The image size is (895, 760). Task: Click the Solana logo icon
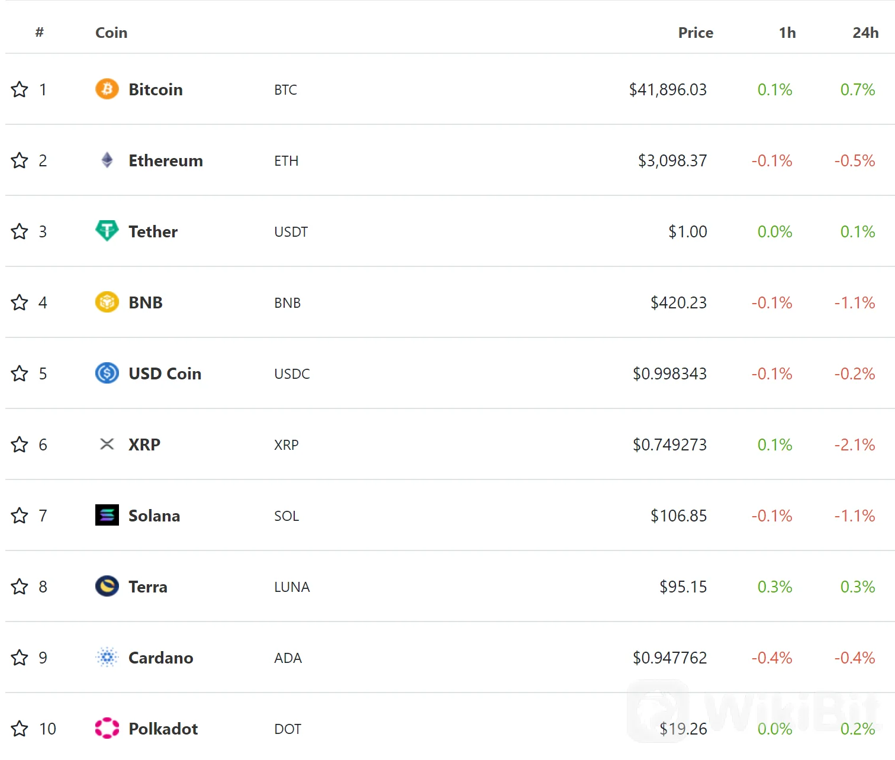tap(107, 515)
